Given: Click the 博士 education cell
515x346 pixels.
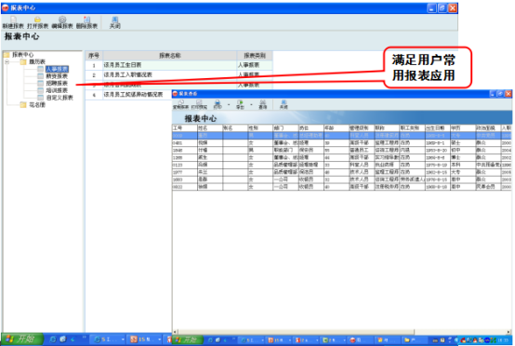Looking at the screenshot, I should [463, 157].
